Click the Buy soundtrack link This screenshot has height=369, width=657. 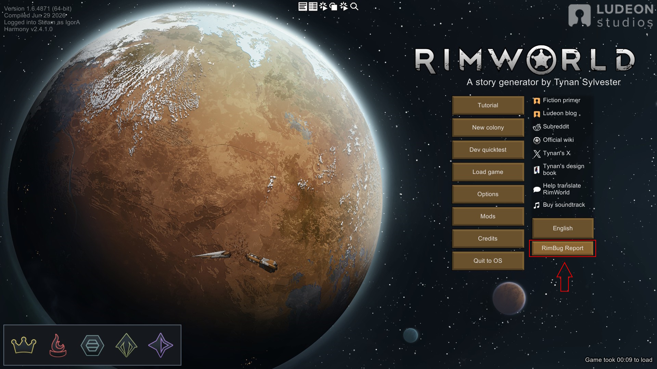[559, 205]
